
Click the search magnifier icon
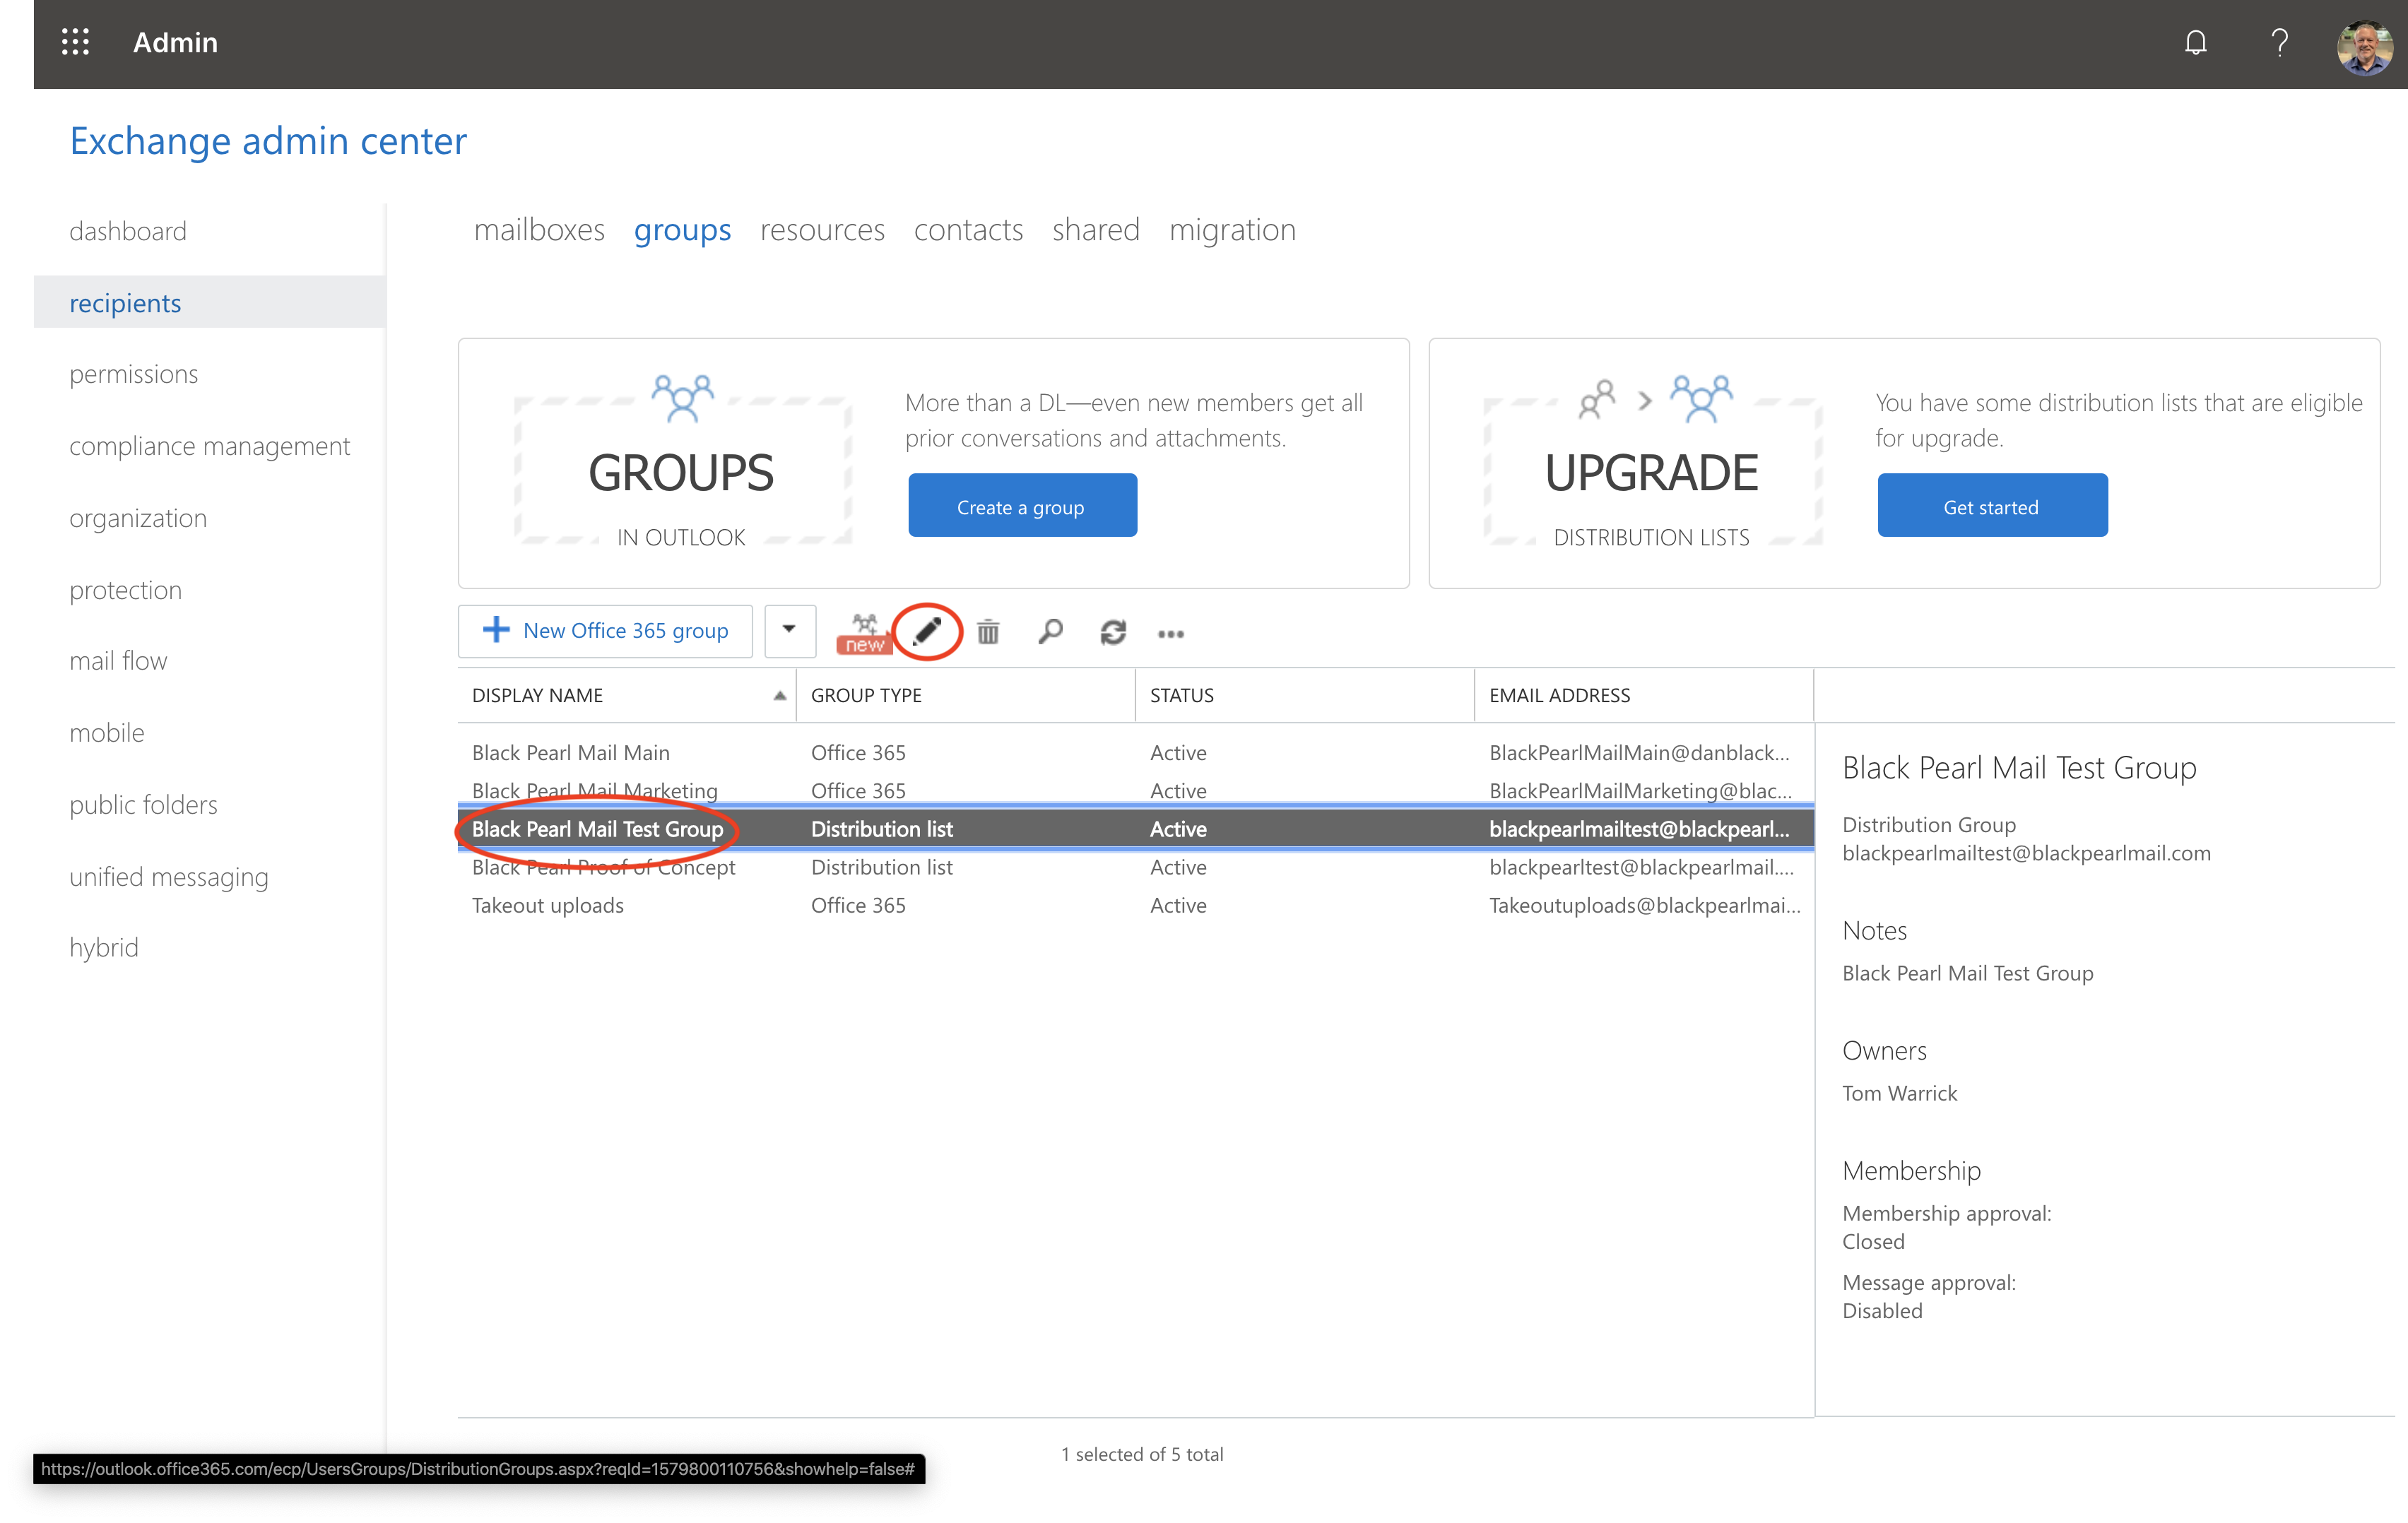click(1050, 632)
